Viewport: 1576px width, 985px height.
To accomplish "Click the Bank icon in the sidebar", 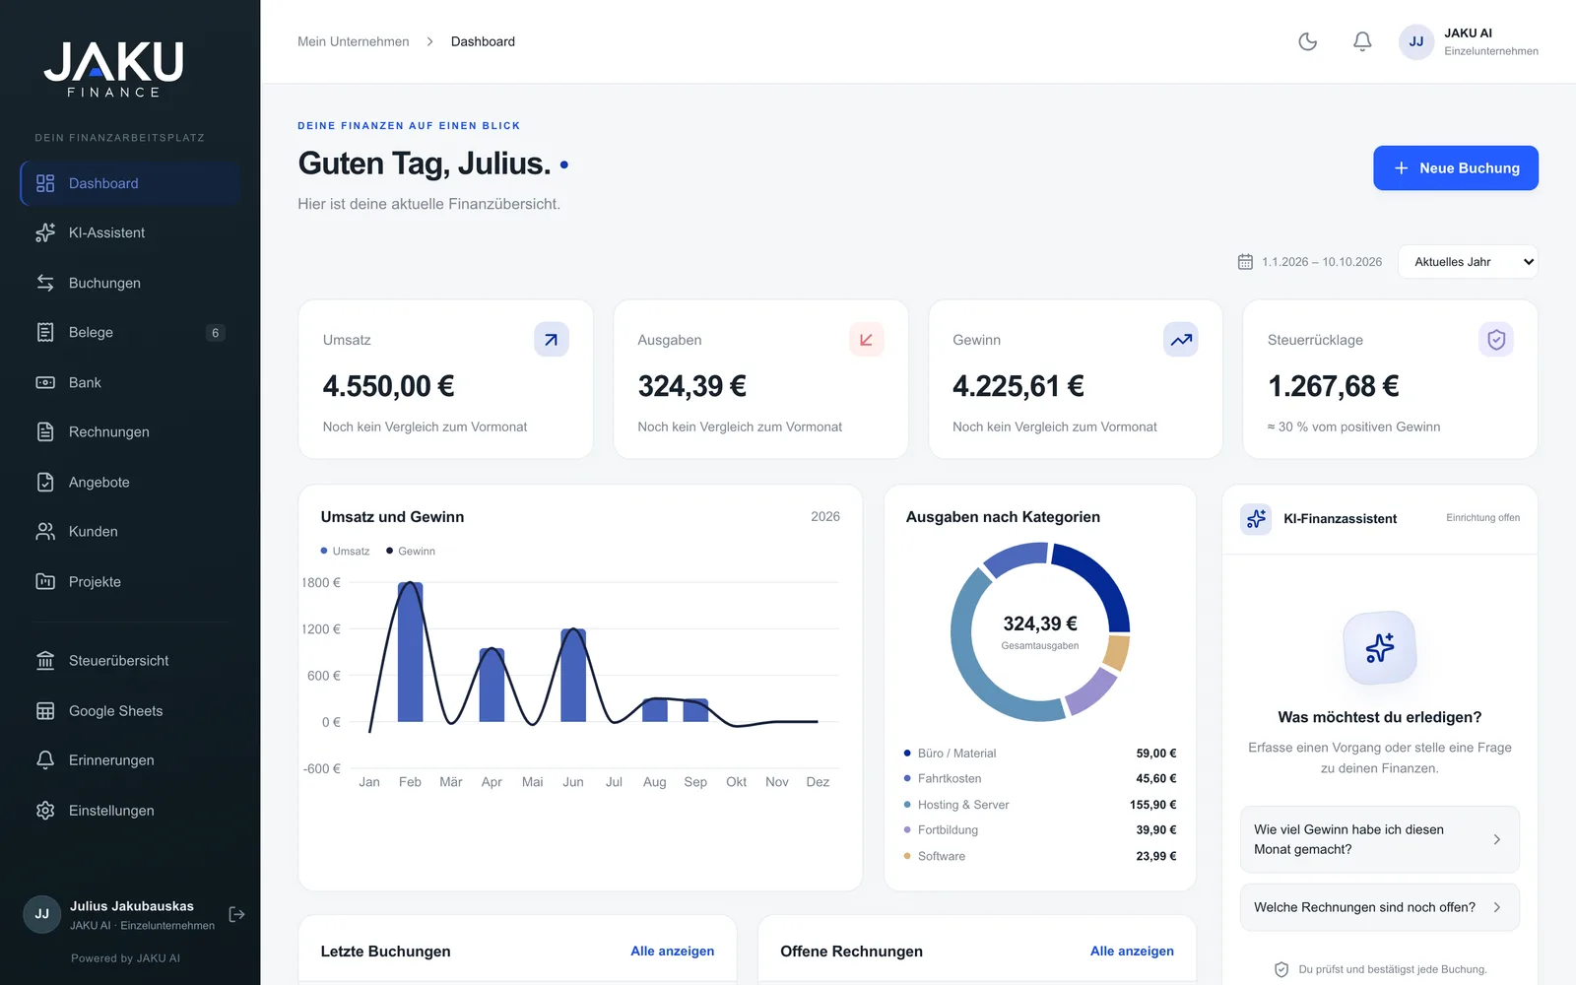I will pyautogui.click(x=45, y=382).
